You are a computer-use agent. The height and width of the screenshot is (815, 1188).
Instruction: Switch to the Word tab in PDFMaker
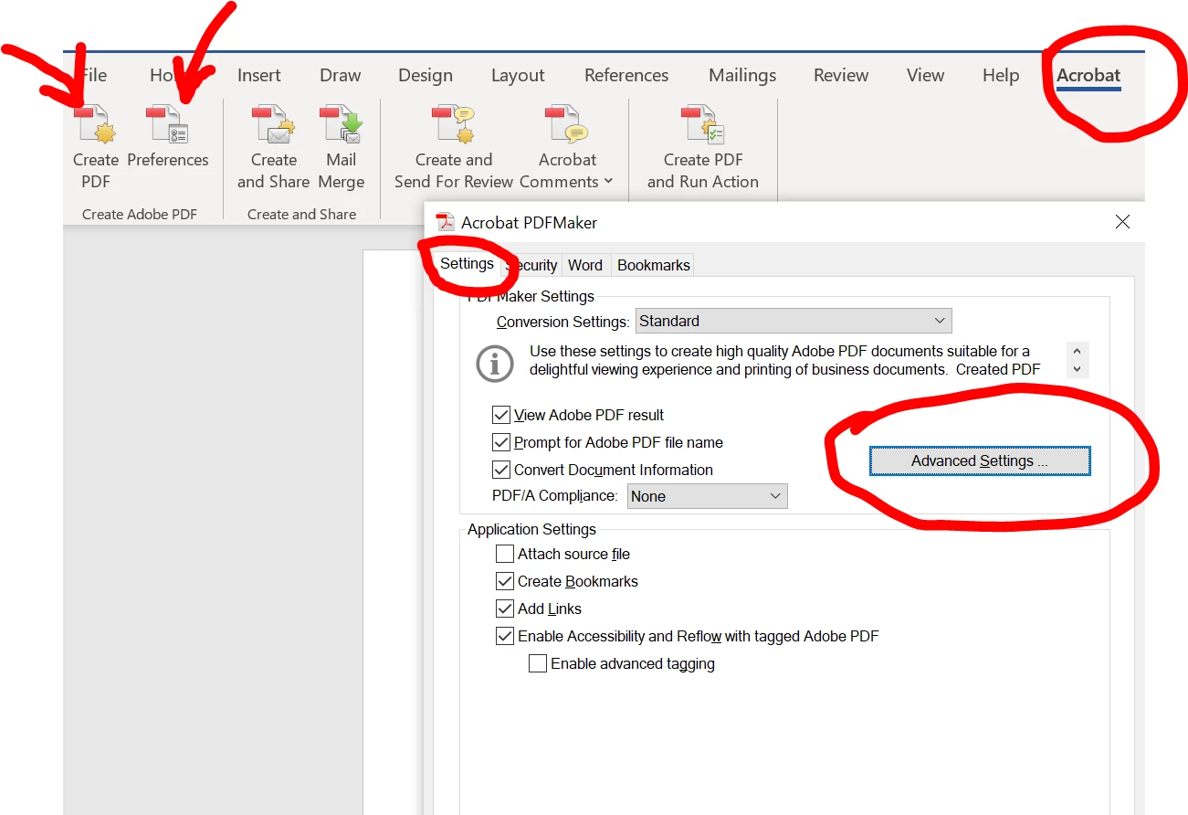pos(585,265)
